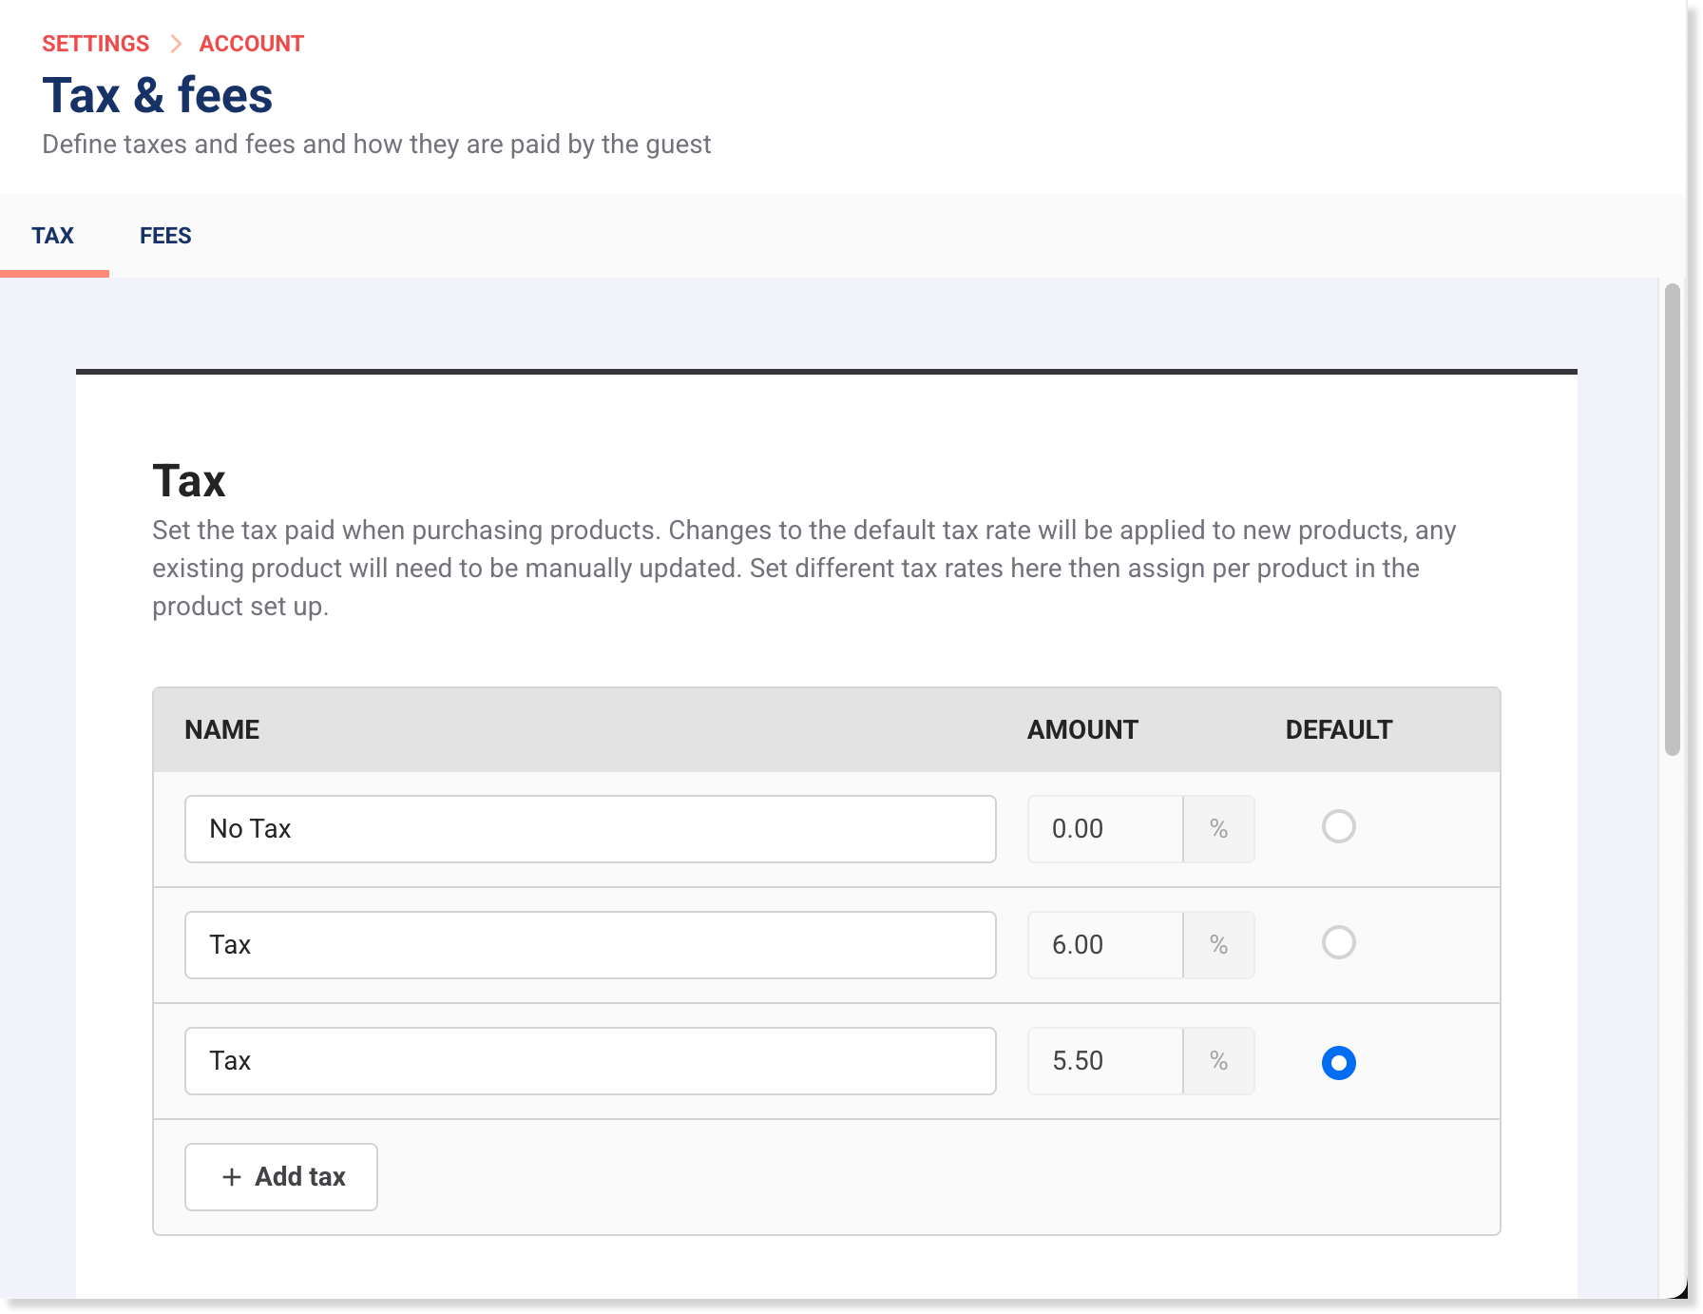The height and width of the screenshot is (1314, 1703).
Task: Click the Settings breadcrumb link
Action: (x=95, y=44)
